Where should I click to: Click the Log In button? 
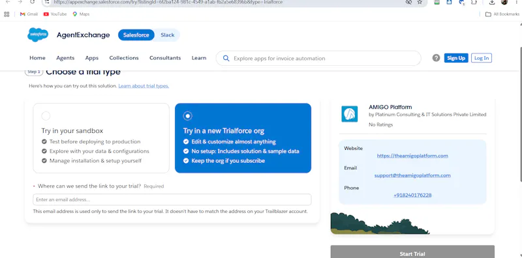click(x=482, y=58)
